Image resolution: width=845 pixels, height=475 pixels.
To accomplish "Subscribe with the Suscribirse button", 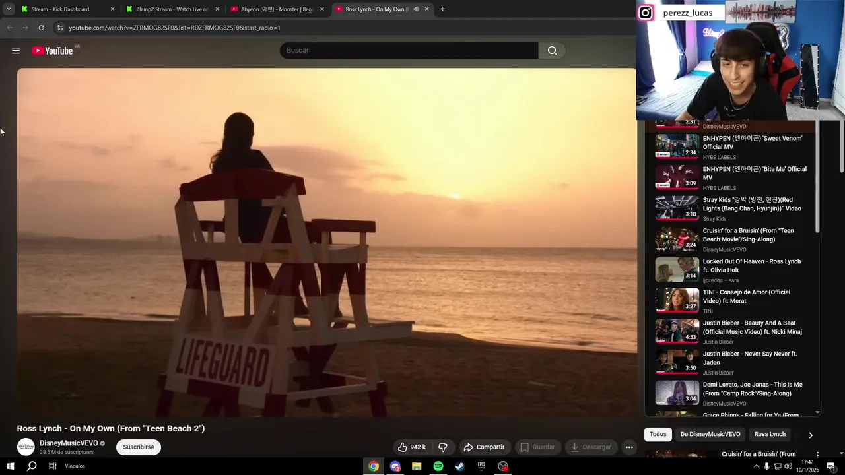I will click(x=139, y=447).
